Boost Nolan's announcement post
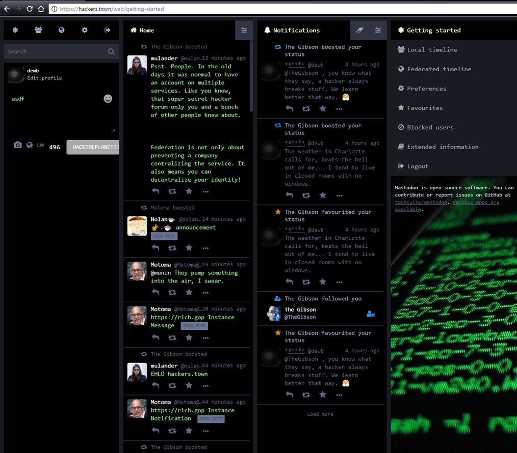The height and width of the screenshot is (453, 517). point(172,248)
